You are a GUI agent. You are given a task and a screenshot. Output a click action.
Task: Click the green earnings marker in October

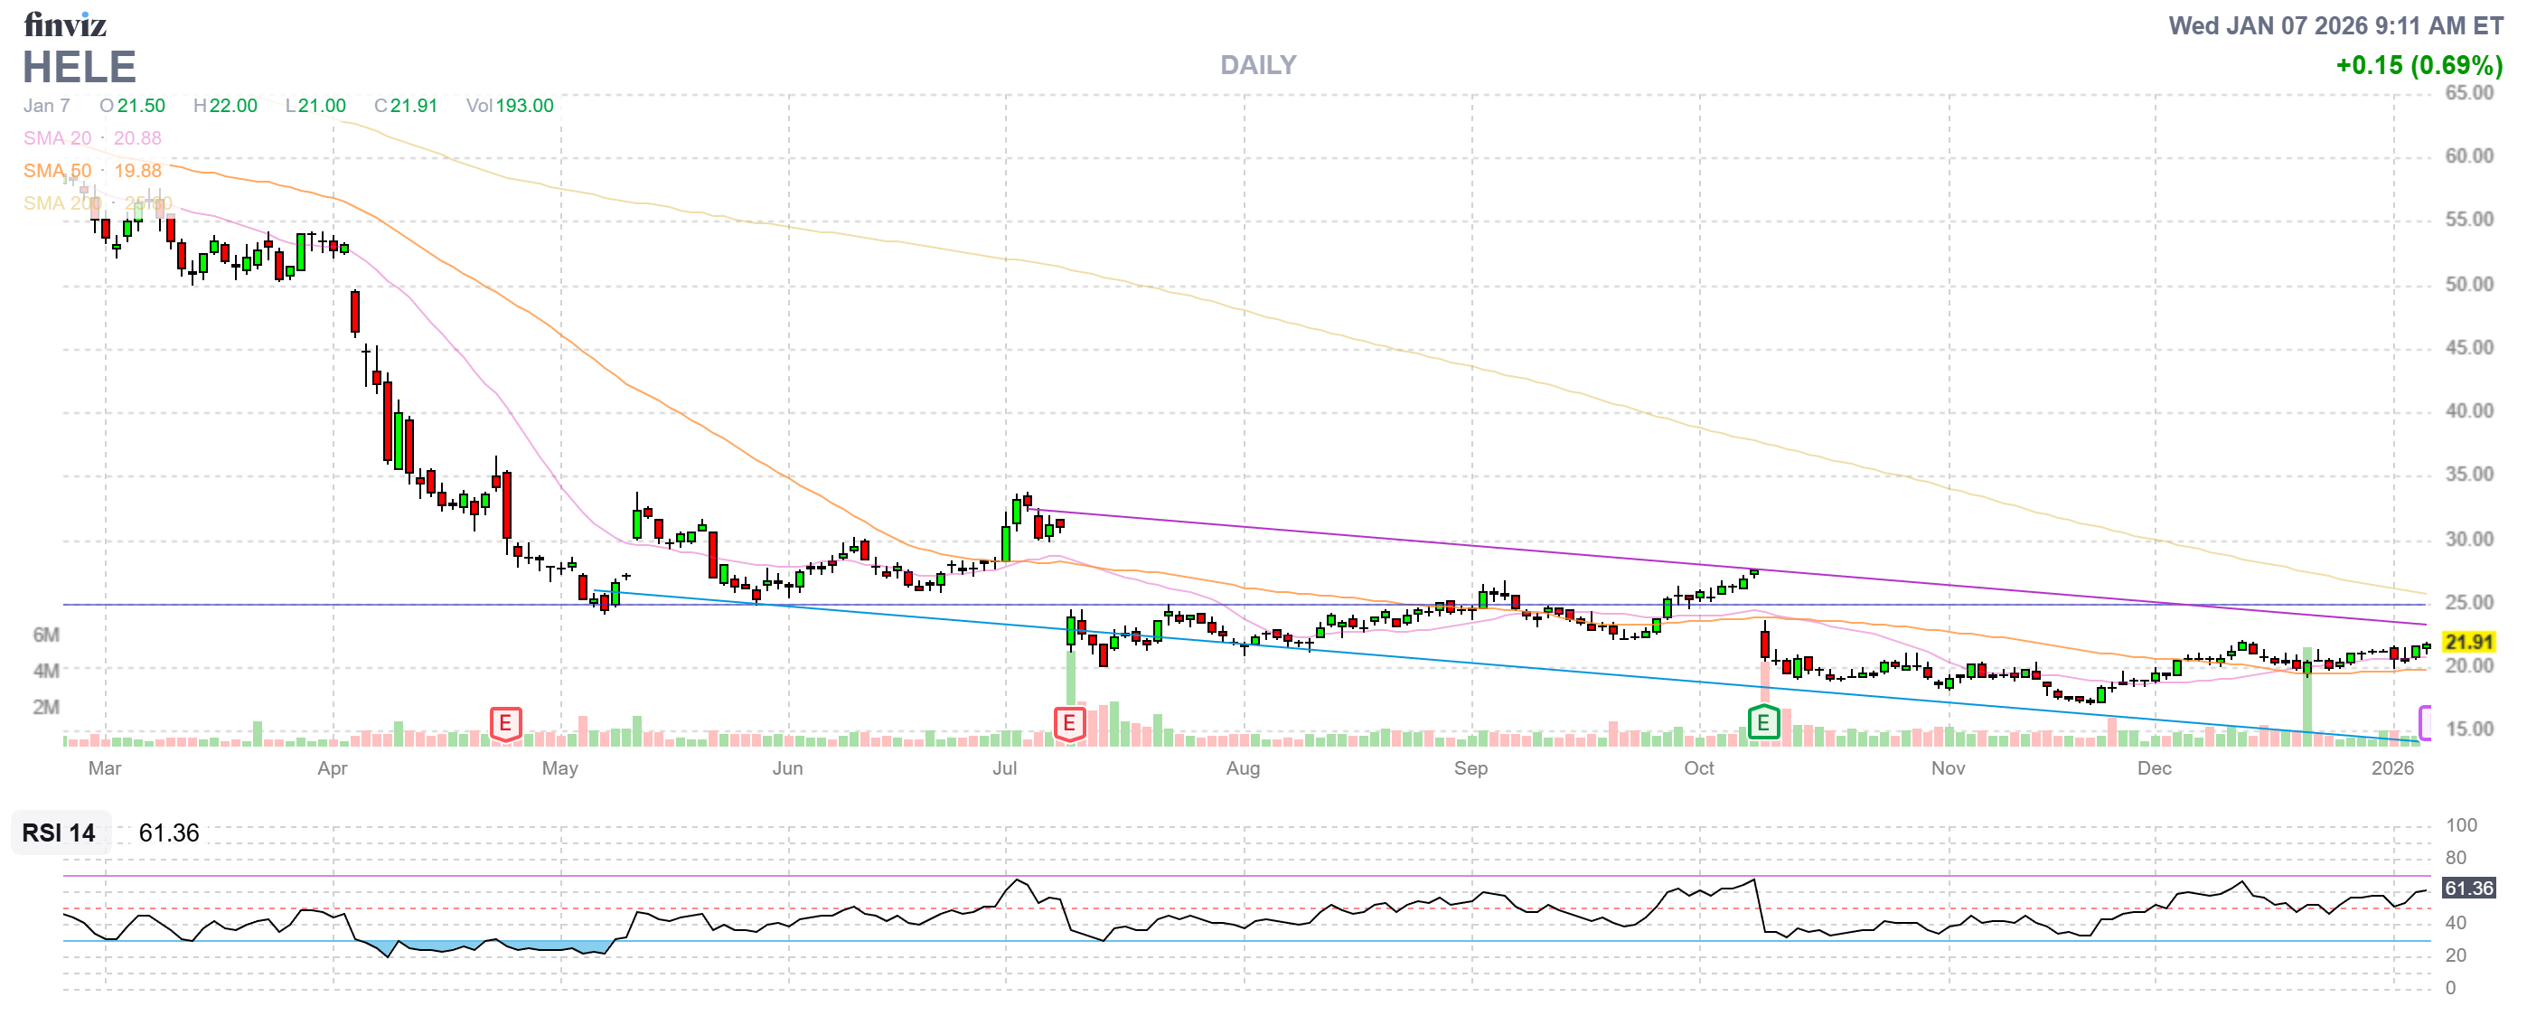click(1762, 724)
